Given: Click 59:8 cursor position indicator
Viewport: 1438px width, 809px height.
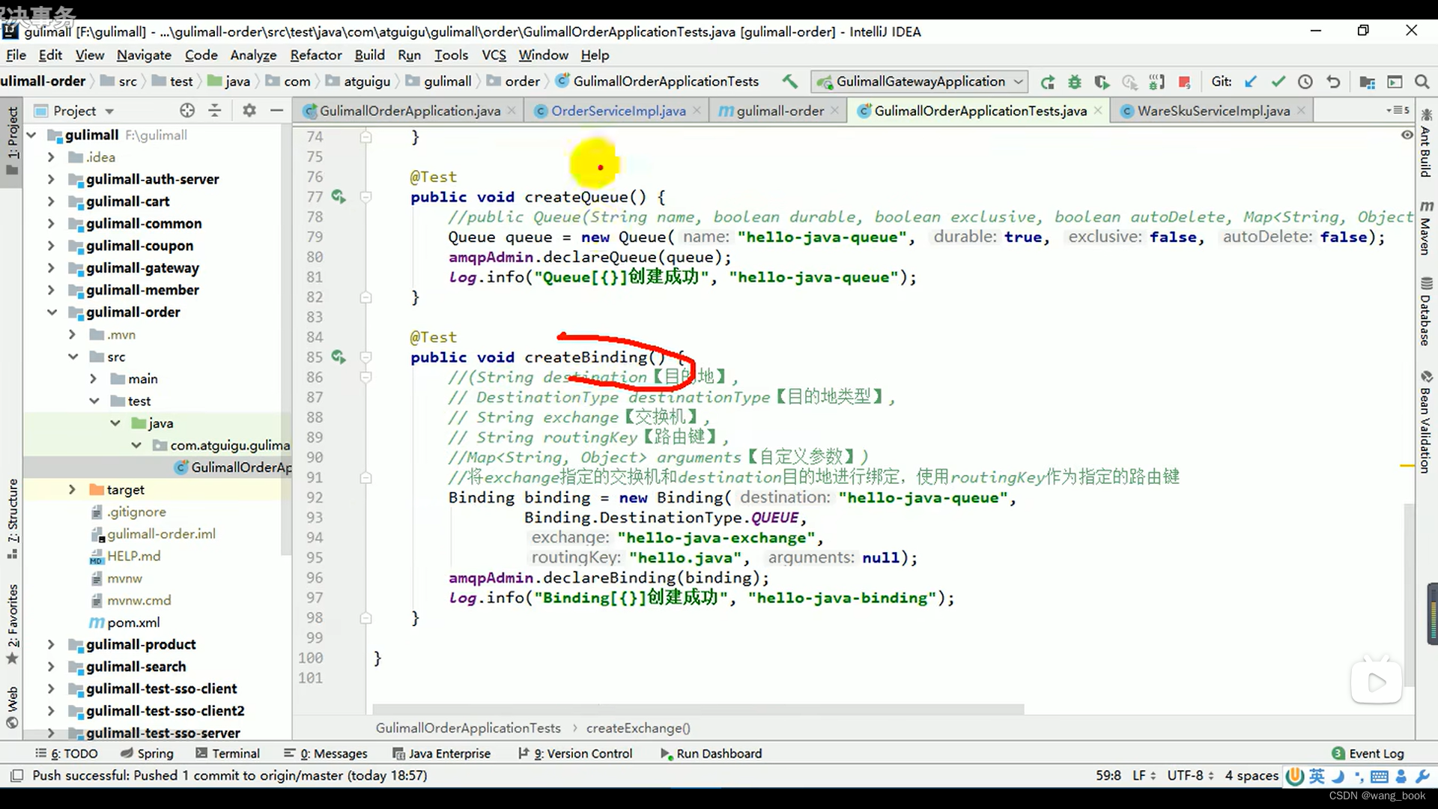Looking at the screenshot, I should click(1108, 776).
